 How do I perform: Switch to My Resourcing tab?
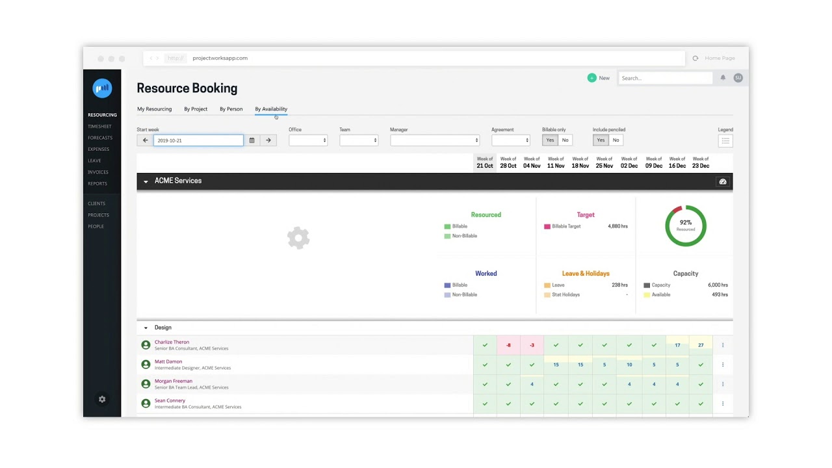point(155,109)
